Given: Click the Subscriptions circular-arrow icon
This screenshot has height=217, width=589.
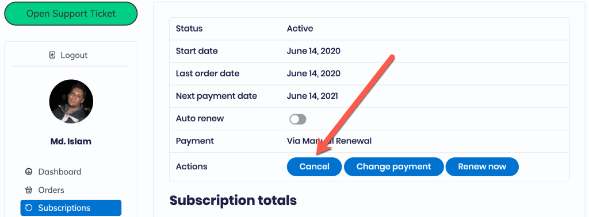Looking at the screenshot, I should [x=29, y=208].
